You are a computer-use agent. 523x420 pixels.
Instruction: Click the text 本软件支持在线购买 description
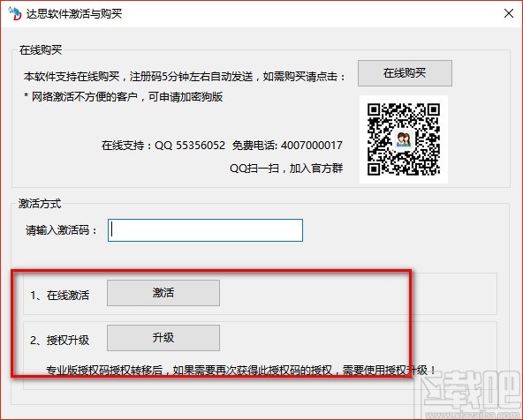point(185,77)
